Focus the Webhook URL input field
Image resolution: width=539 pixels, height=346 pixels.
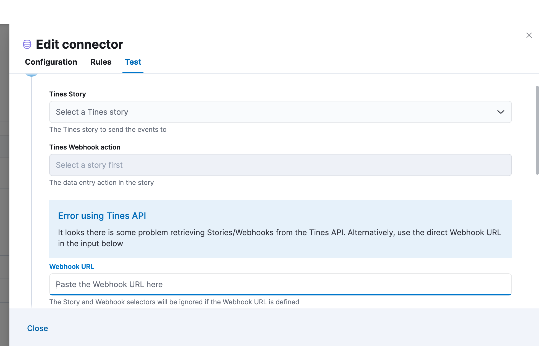pyautogui.click(x=280, y=284)
